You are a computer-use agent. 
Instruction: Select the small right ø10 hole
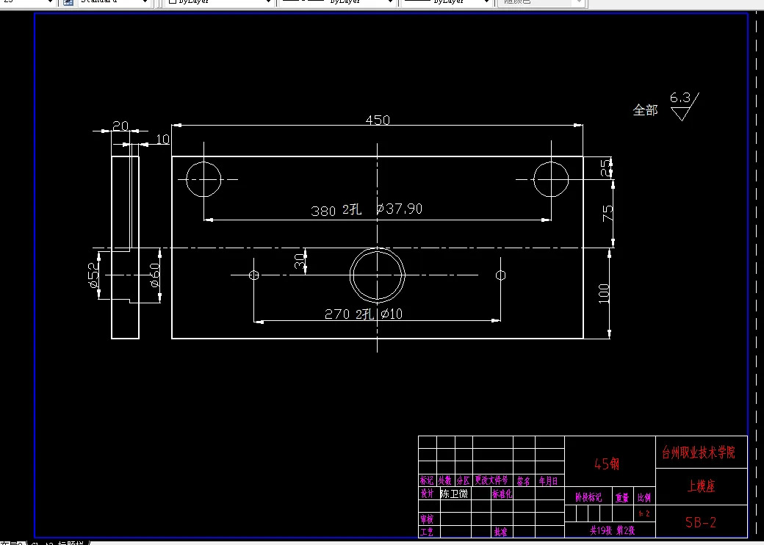500,275
